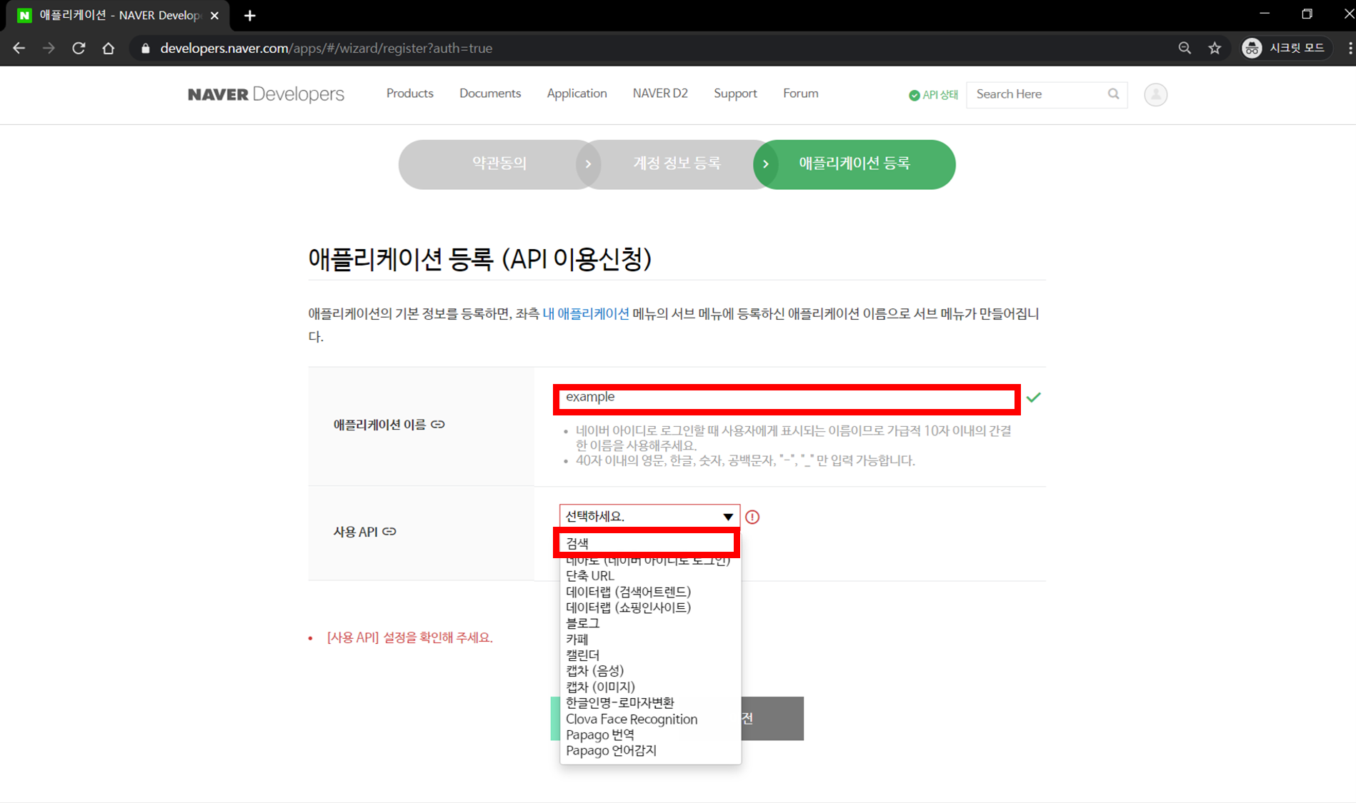
Task: Click the padlock site info icon
Action: tap(145, 48)
